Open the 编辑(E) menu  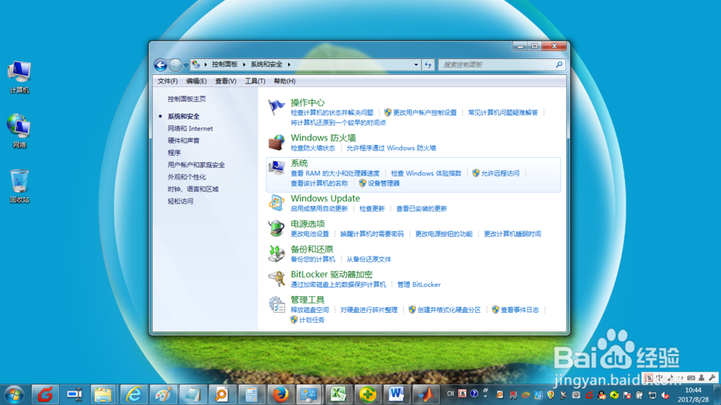click(196, 81)
